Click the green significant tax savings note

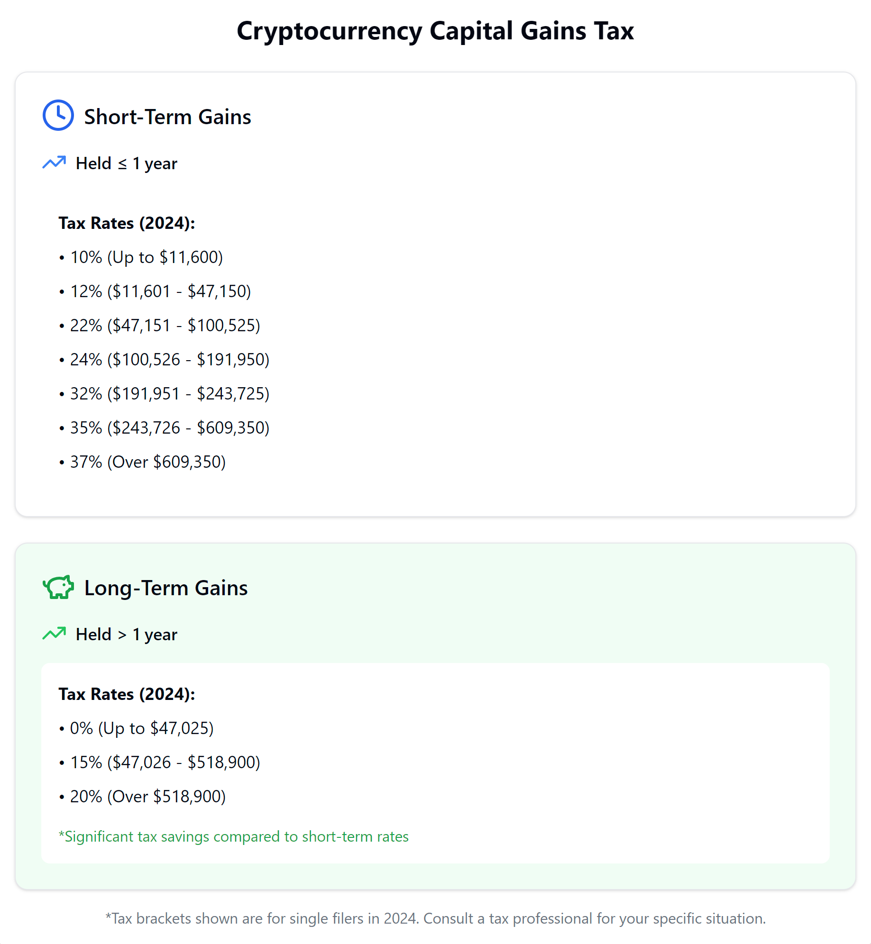click(x=233, y=837)
